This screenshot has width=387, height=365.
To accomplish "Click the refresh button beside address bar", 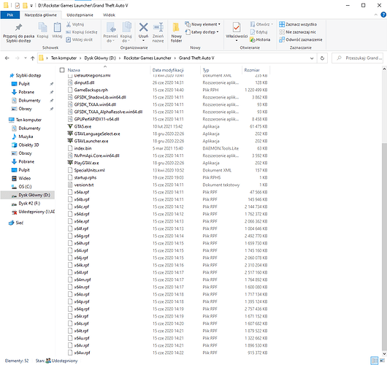I will point(322,58).
